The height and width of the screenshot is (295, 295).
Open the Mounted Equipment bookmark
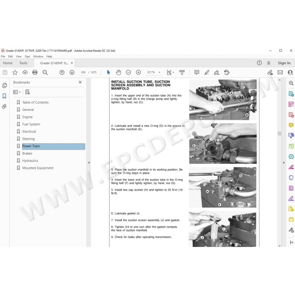(x=38, y=168)
